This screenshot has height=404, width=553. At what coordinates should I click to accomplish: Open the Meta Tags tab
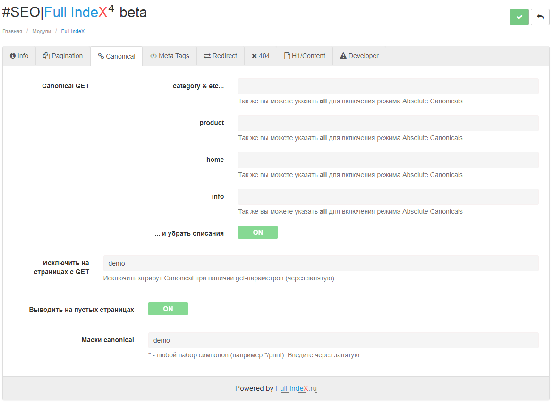click(x=170, y=56)
